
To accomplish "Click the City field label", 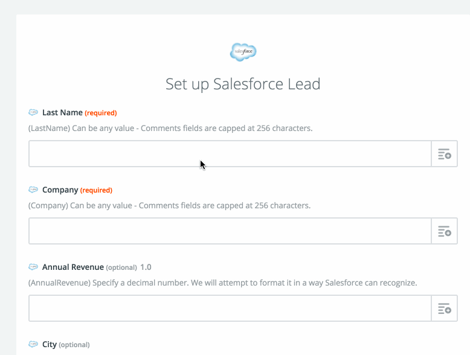I will click(50, 344).
